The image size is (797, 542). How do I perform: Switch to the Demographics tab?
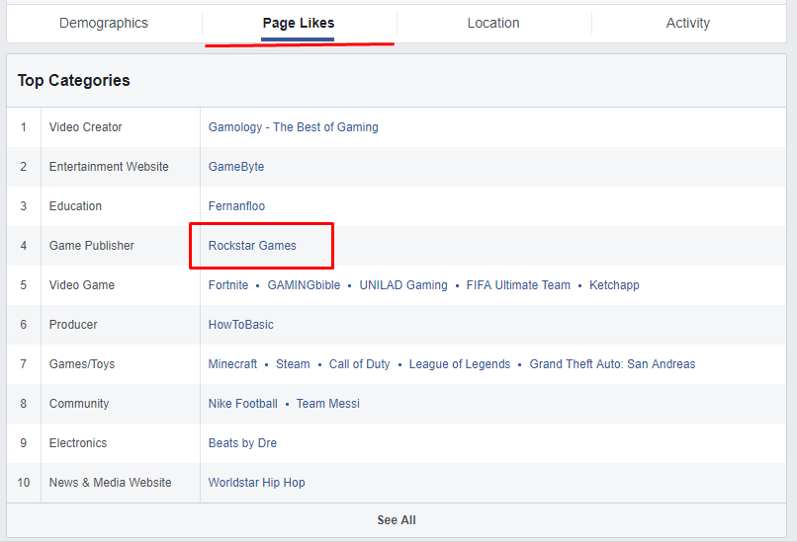point(104,23)
